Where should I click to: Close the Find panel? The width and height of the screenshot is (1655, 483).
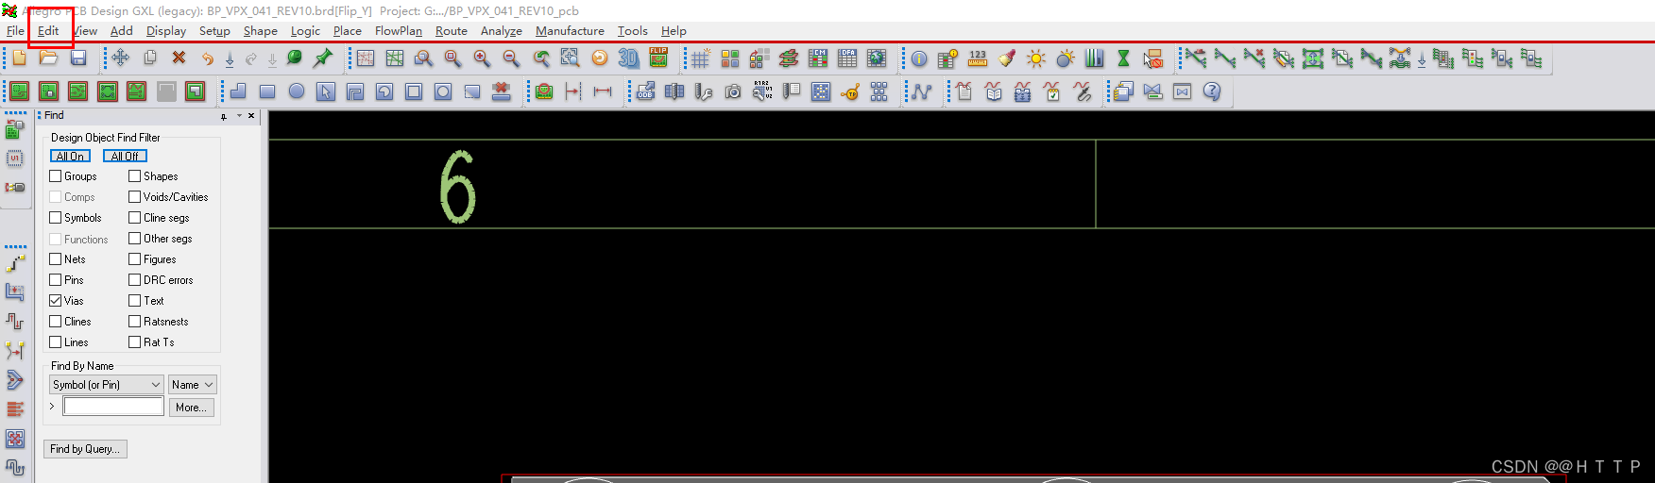(251, 116)
